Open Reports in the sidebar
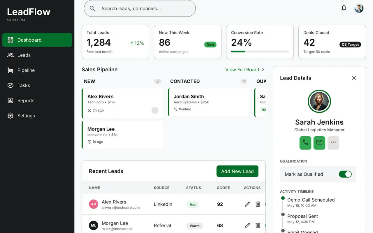 37,100
